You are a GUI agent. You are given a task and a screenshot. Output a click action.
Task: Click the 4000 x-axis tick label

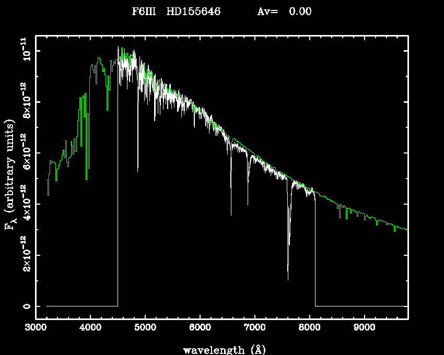[90, 329]
